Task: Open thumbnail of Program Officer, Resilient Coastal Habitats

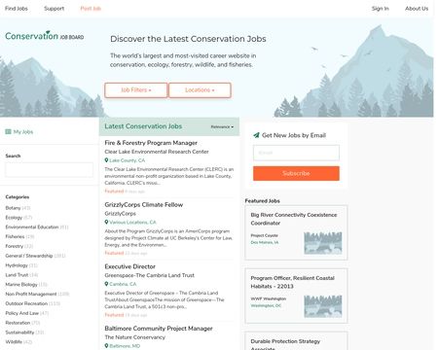Action: coord(323,306)
